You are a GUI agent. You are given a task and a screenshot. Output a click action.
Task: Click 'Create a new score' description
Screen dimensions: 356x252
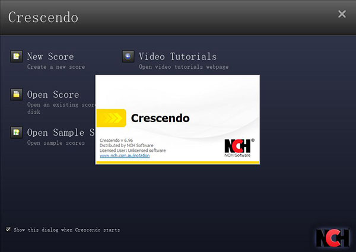tap(56, 67)
